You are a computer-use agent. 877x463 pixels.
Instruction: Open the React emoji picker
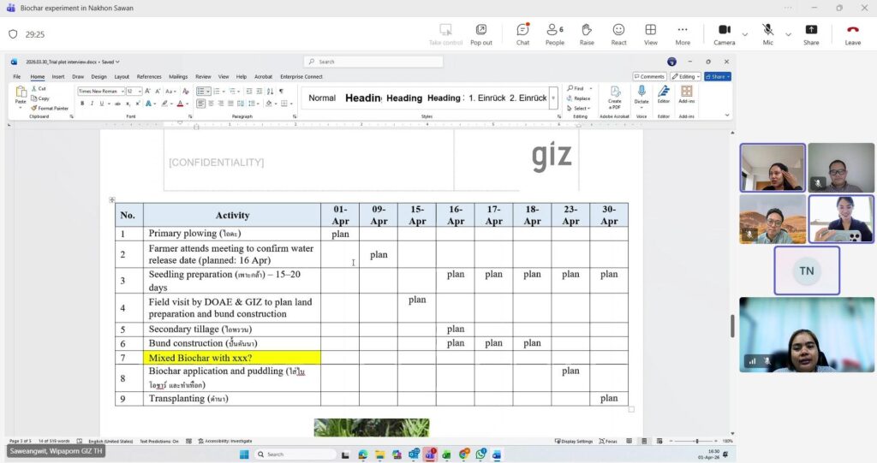pyautogui.click(x=618, y=33)
